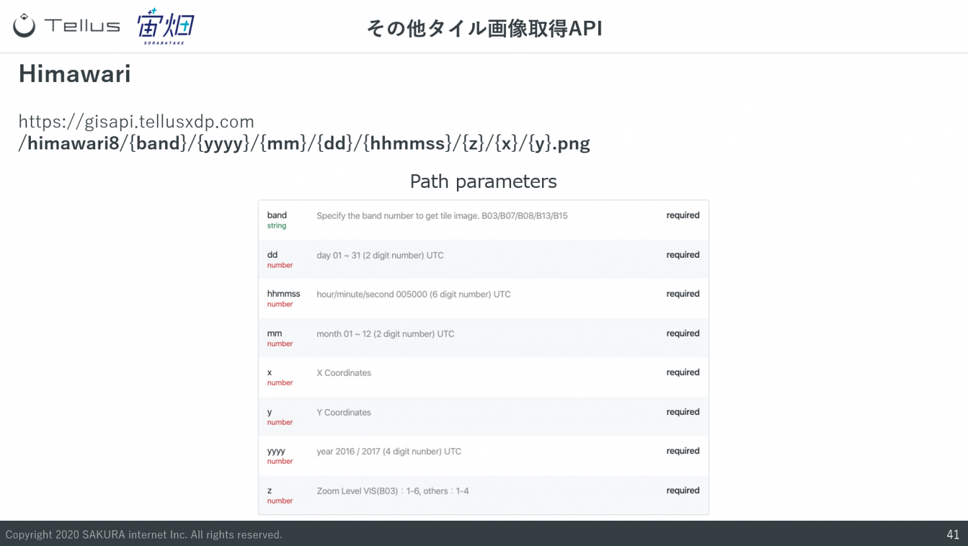
Task: Click the Tellus logo
Action: click(66, 26)
